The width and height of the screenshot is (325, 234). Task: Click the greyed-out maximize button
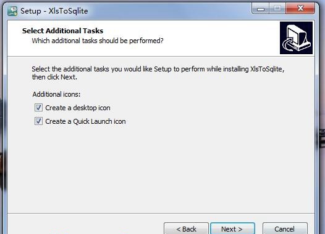click(x=277, y=9)
